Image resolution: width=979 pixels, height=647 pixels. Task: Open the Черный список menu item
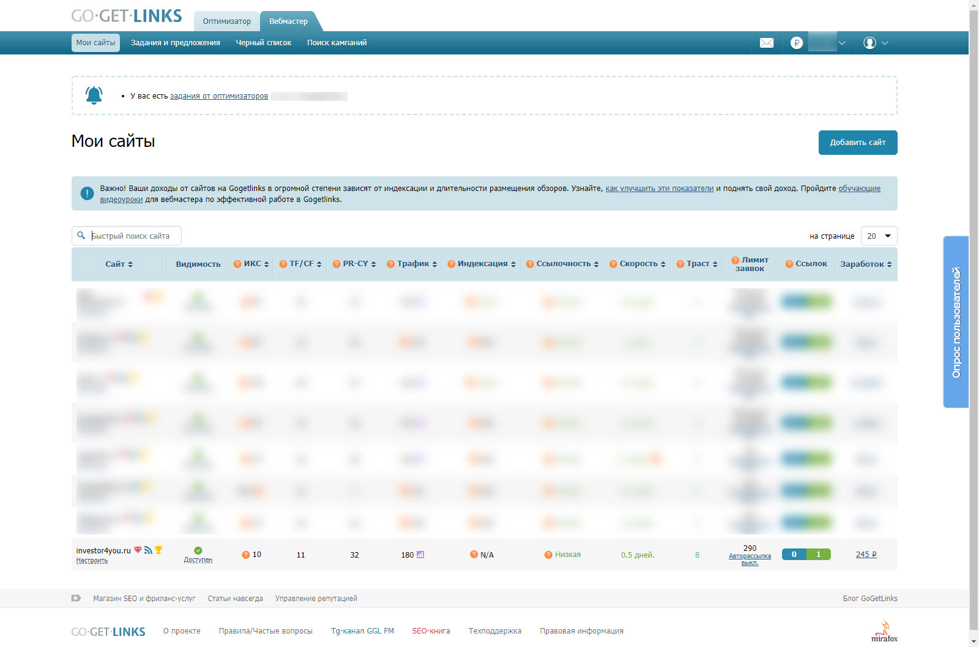264,43
